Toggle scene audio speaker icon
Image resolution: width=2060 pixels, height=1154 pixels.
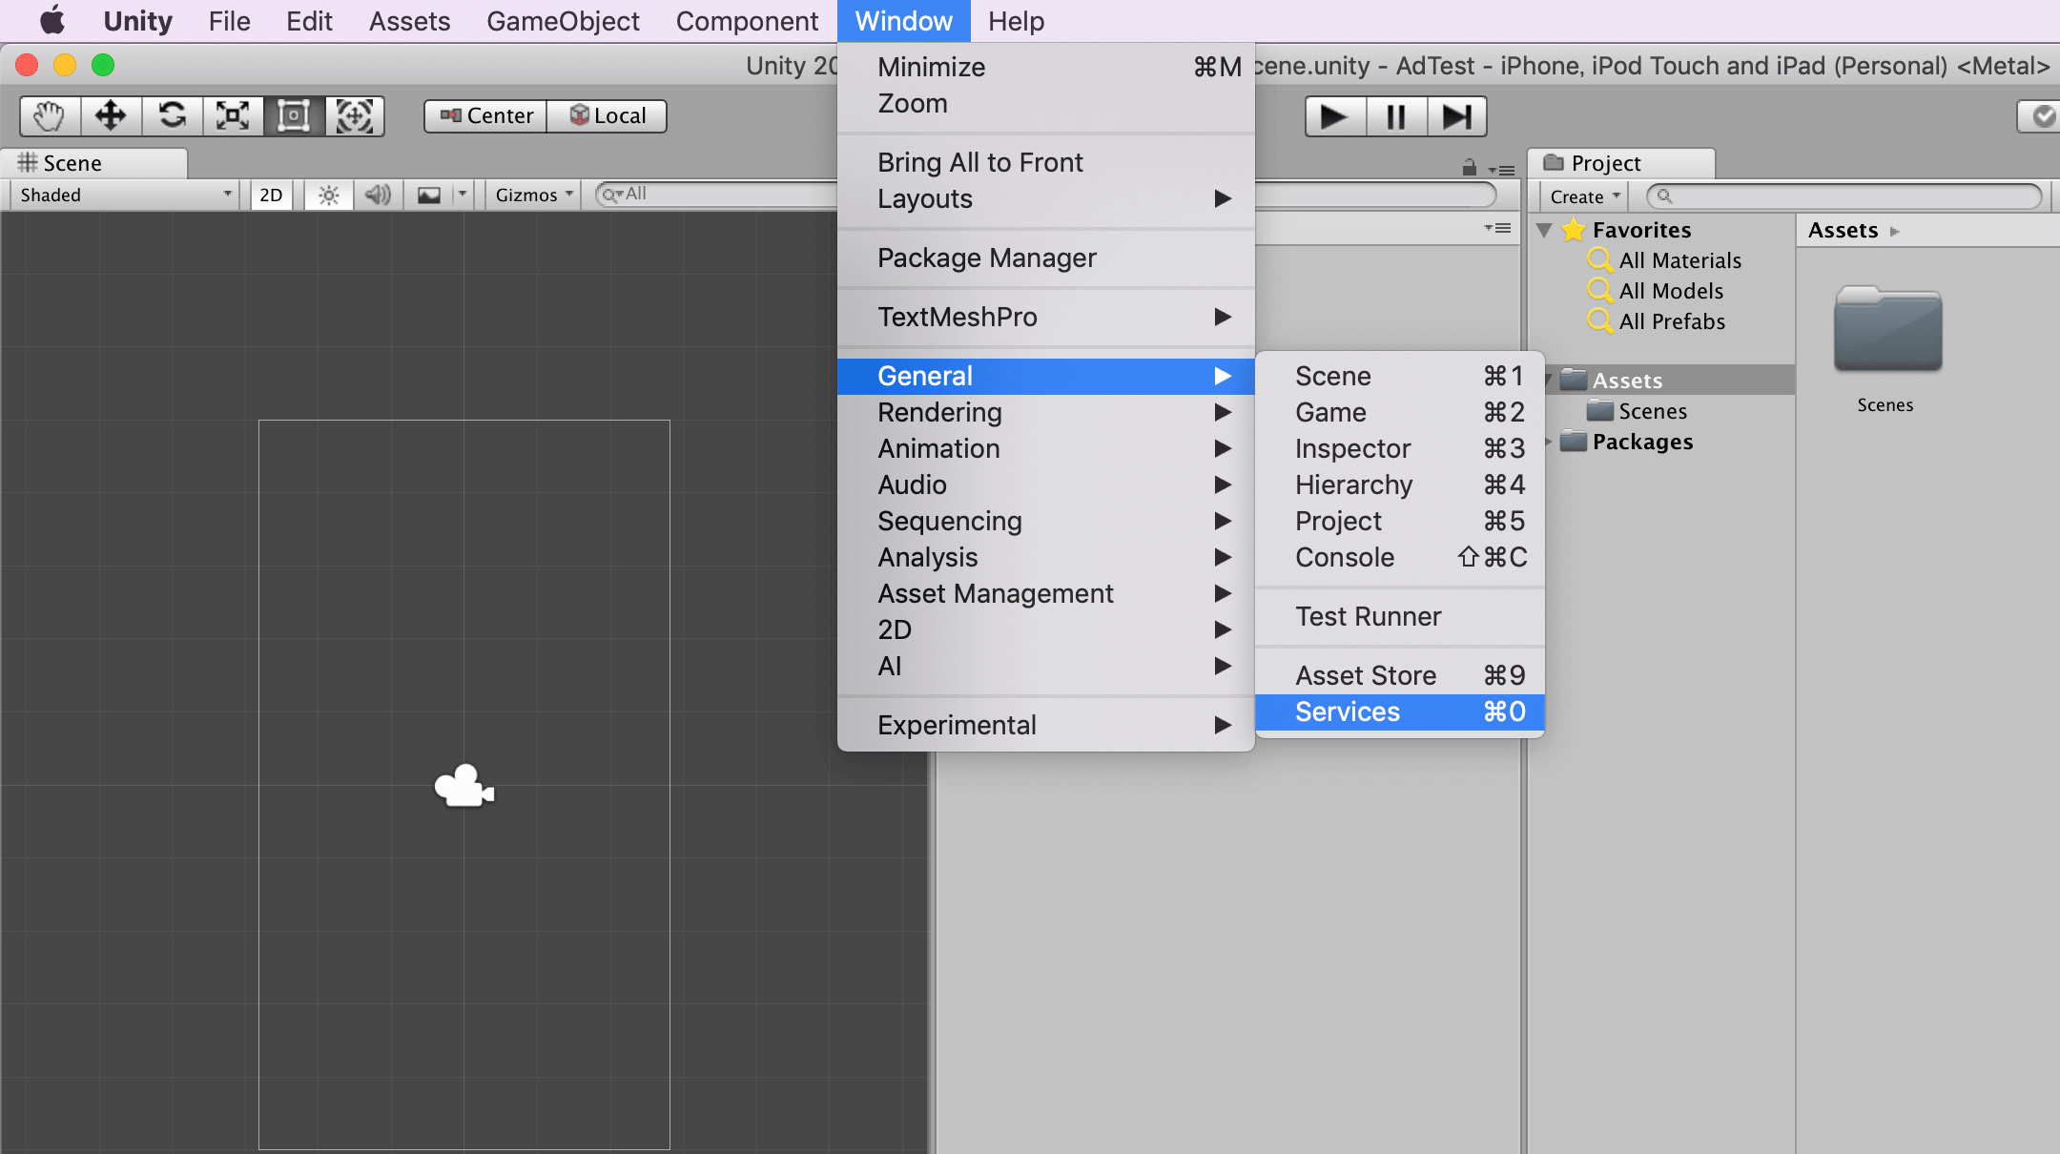click(x=378, y=196)
